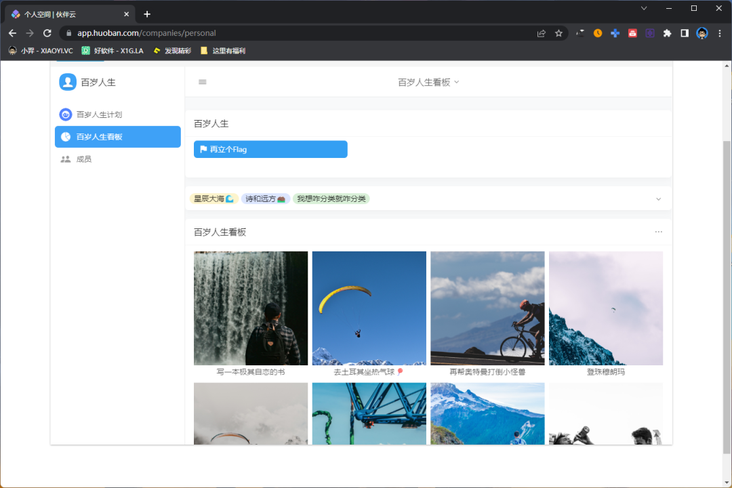Expand the category filter row chevron
The width and height of the screenshot is (732, 488).
pos(658,199)
